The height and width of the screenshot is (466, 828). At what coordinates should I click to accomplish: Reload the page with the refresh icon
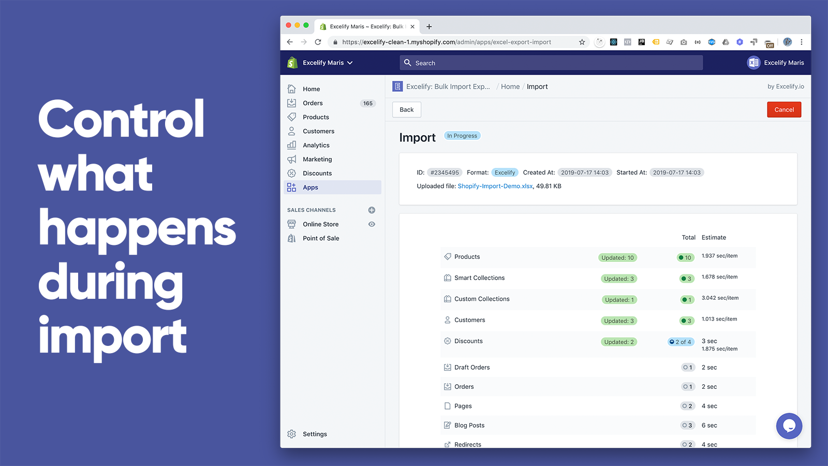[x=318, y=42]
